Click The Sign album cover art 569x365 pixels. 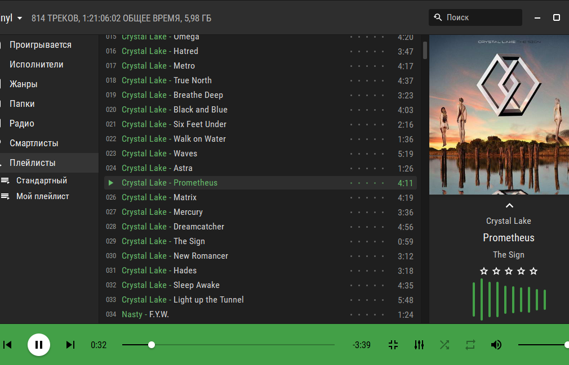tap(499, 115)
